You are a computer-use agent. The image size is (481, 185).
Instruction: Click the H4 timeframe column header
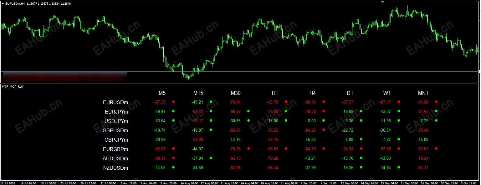(x=312, y=93)
